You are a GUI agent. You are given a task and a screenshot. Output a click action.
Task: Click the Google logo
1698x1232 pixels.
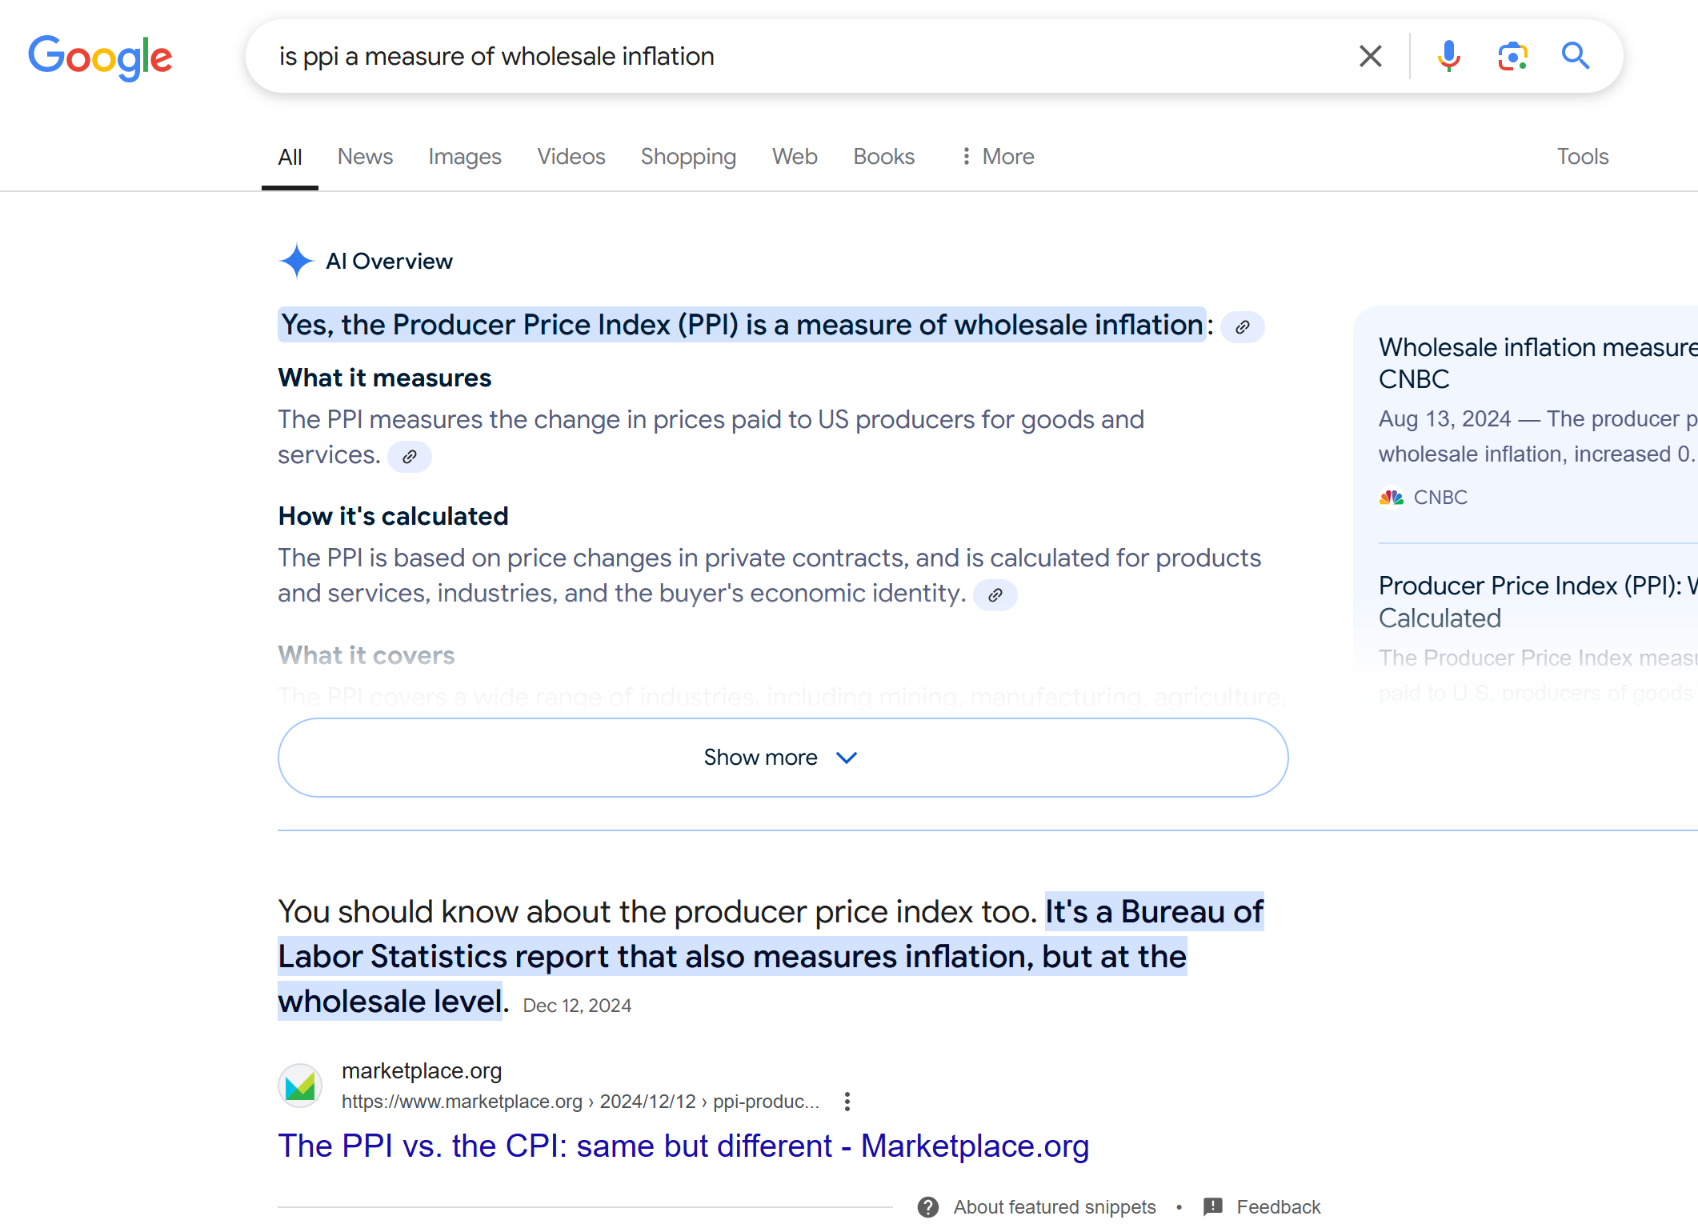100,57
